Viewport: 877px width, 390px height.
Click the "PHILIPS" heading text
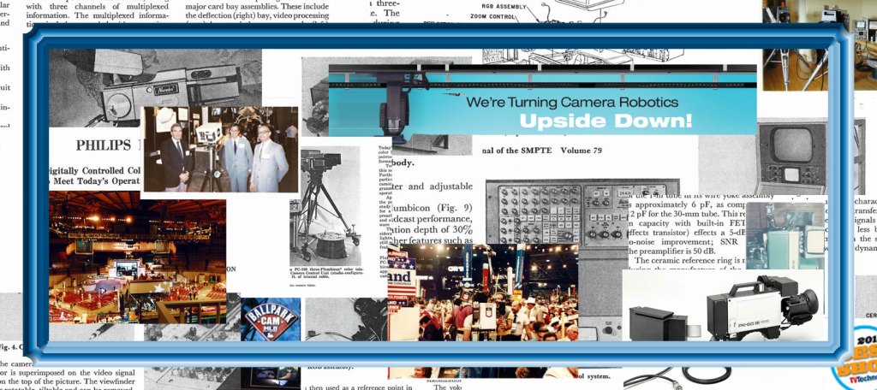point(103,145)
